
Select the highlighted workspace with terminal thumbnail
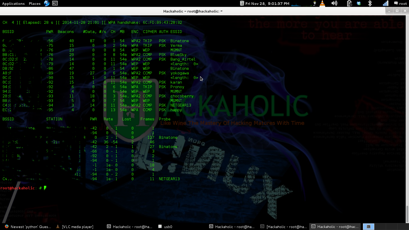coord(369,227)
